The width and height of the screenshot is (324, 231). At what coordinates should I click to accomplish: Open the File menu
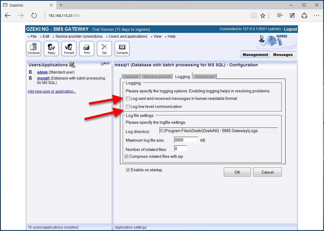(33, 36)
